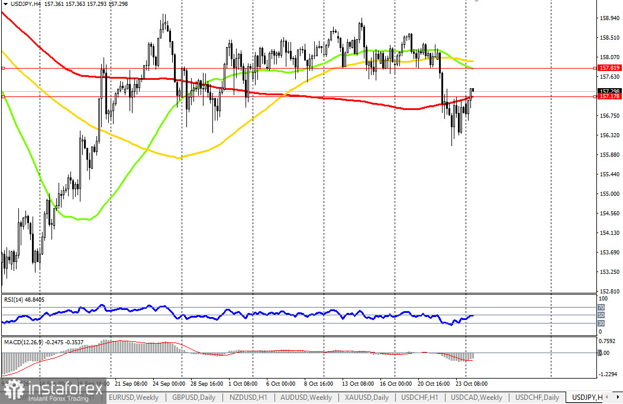Switch to EURUSD,Weekly chart tab
This screenshot has height=404, width=623.
click(x=134, y=397)
